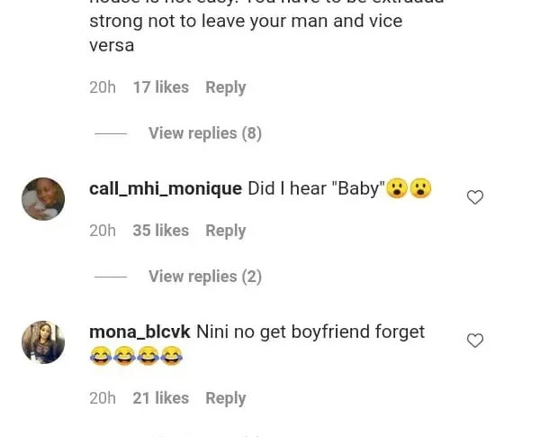View the 21 likes list
Screen dimensions: 540x437
click(x=160, y=398)
